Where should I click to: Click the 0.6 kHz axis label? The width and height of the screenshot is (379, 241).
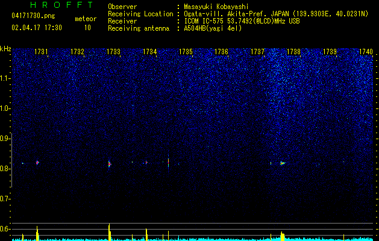tap(5, 229)
